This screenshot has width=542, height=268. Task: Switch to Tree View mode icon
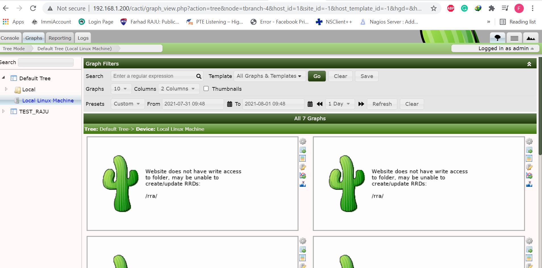(498, 38)
